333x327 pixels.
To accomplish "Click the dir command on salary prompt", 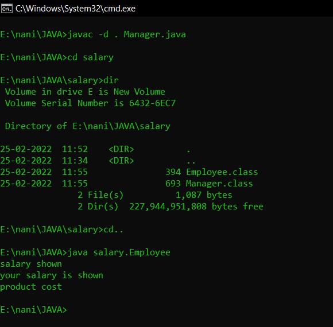I will (111, 80).
